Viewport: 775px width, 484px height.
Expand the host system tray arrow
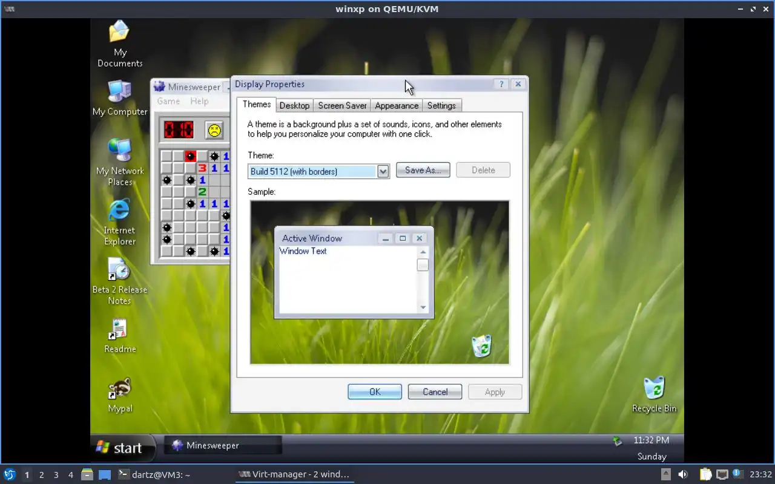click(x=665, y=474)
